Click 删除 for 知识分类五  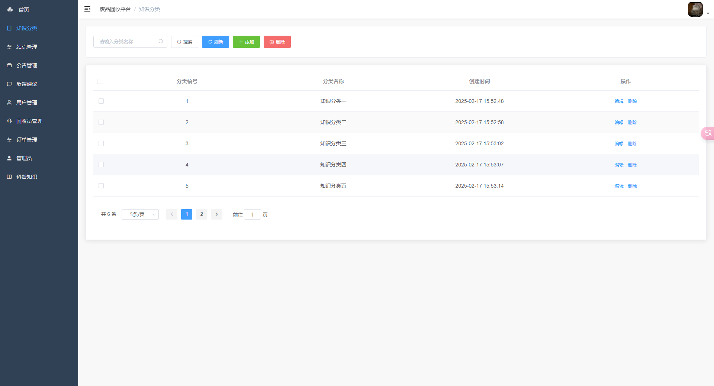click(632, 186)
